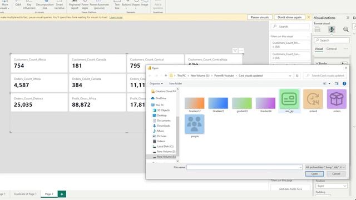Click Don't show again button
Viewport: 356px width, 200px height.
(289, 17)
